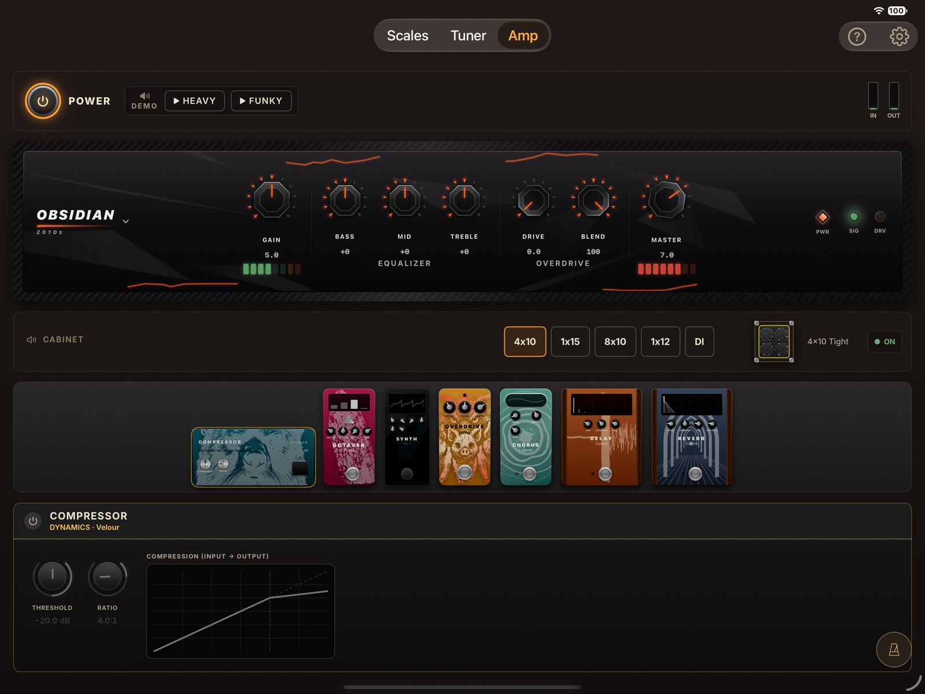Select the Delay pedal
This screenshot has height=694, width=925.
pyautogui.click(x=601, y=437)
